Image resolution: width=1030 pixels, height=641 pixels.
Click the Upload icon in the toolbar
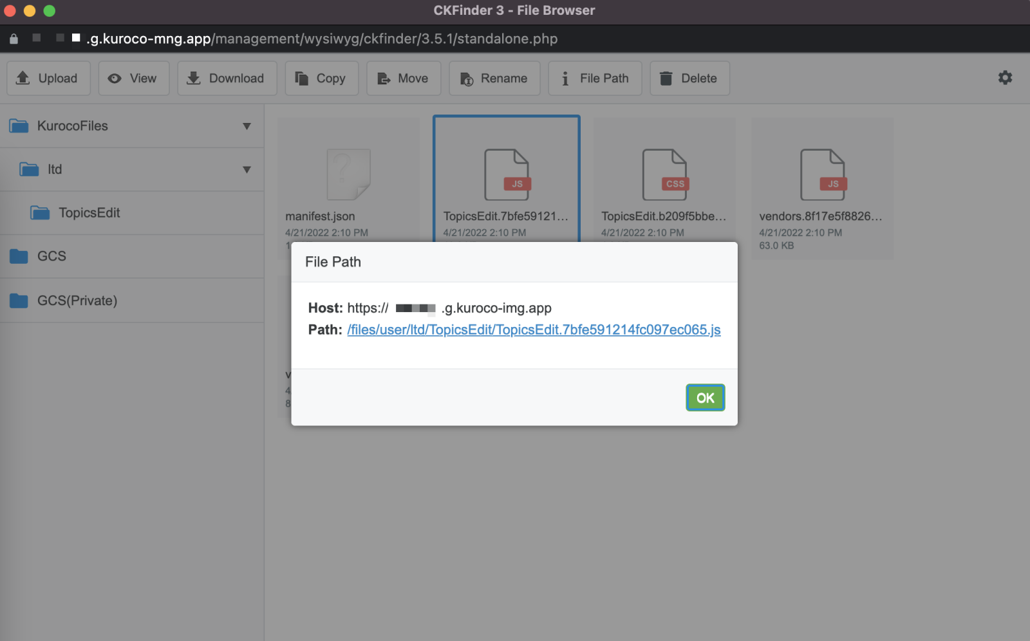pyautogui.click(x=23, y=78)
